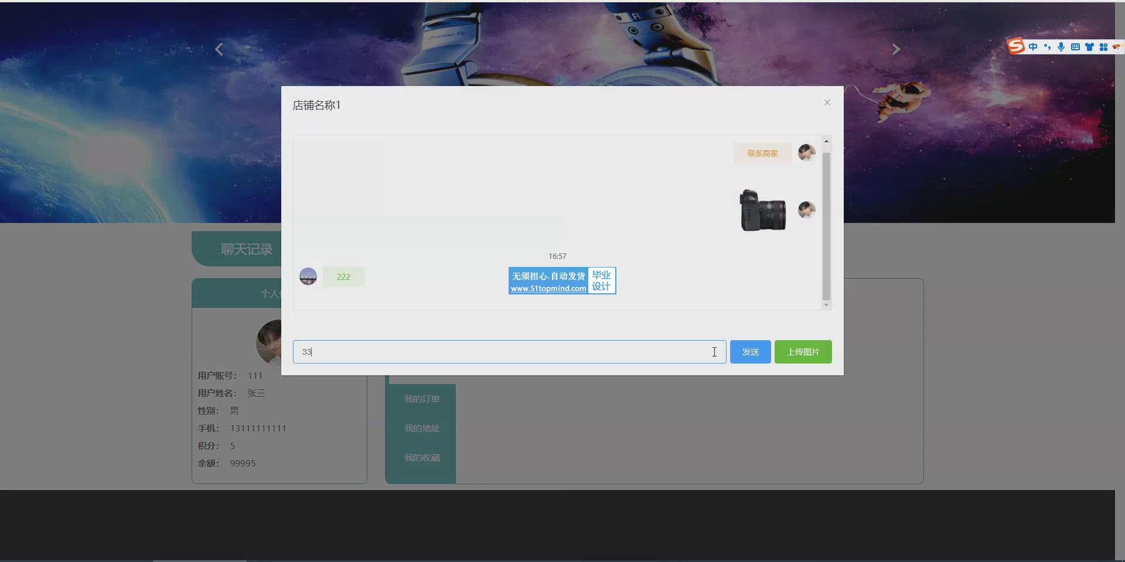Image resolution: width=1125 pixels, height=562 pixels.
Task: Close the 店铺名称1 chat dialog
Action: point(827,102)
